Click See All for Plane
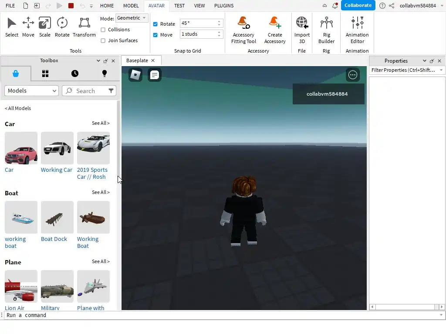446x334 pixels. pos(101,261)
